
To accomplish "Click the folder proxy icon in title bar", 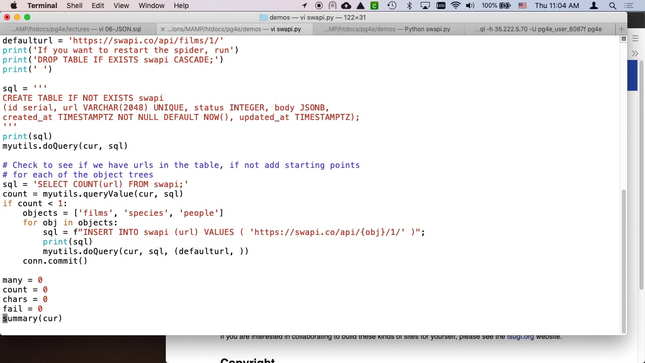I will tap(263, 17).
